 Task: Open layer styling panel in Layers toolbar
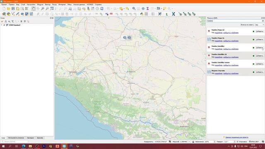click(2, 22)
